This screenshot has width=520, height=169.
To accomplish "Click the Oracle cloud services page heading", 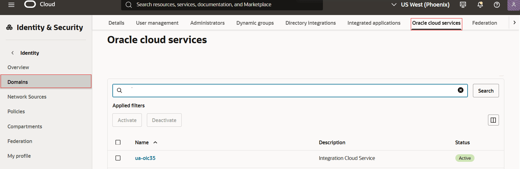I will 157,40.
